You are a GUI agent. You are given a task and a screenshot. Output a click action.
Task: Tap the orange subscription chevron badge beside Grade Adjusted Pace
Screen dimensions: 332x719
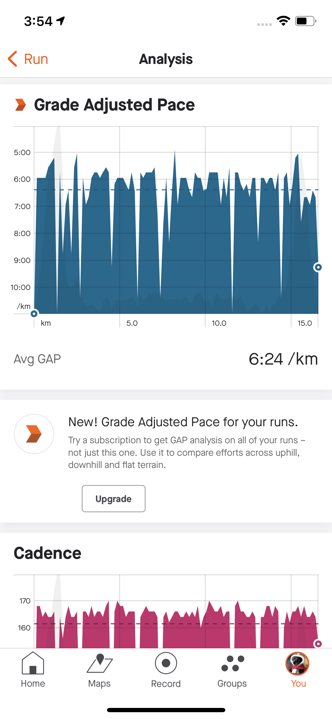pos(20,105)
